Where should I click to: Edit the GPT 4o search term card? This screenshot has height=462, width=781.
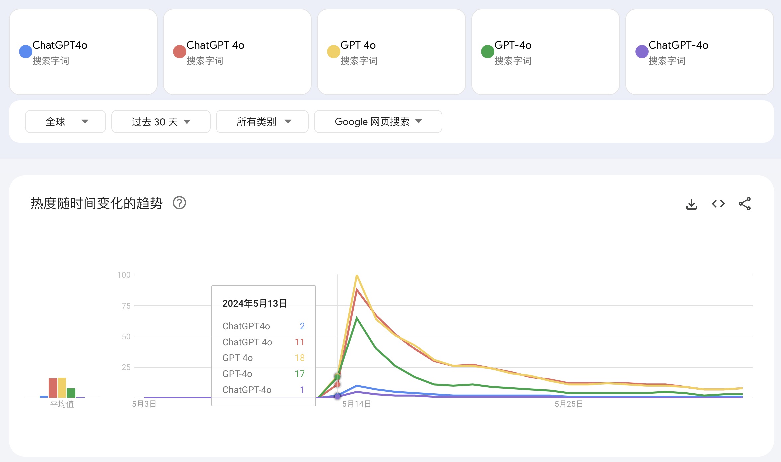click(x=391, y=52)
